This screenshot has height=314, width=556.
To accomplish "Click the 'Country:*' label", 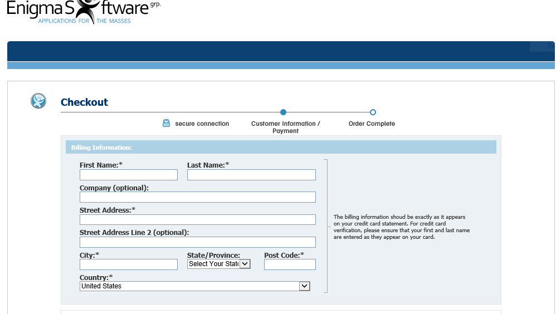I will (96, 277).
